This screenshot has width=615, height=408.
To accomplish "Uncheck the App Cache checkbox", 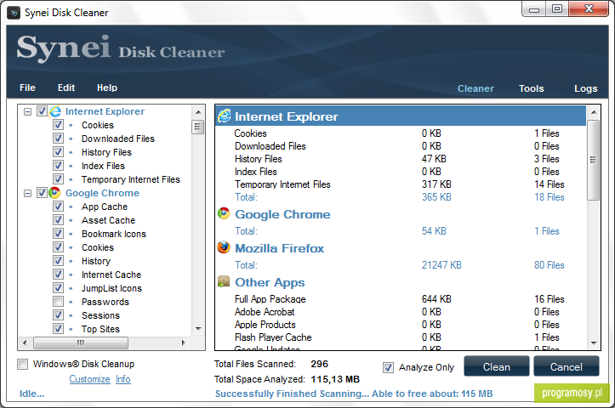I will 58,207.
